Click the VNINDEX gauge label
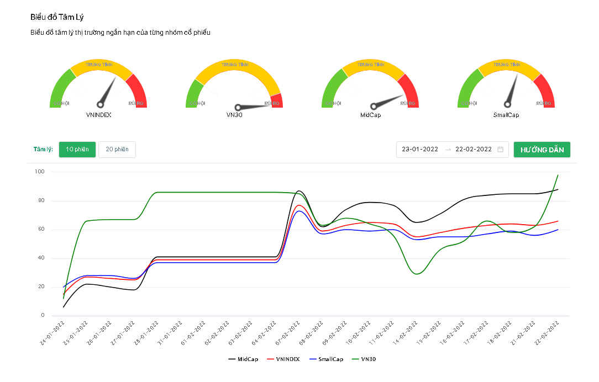599x382 pixels. coord(98,115)
